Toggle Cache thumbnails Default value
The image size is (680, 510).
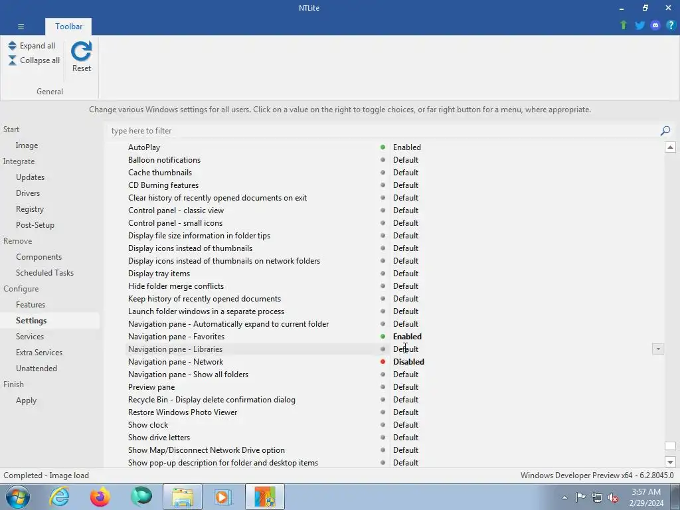(x=406, y=173)
